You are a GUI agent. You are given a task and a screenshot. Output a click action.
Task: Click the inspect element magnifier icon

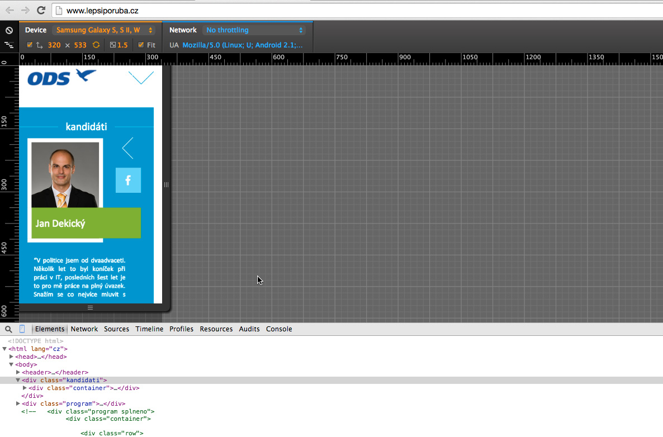point(8,329)
